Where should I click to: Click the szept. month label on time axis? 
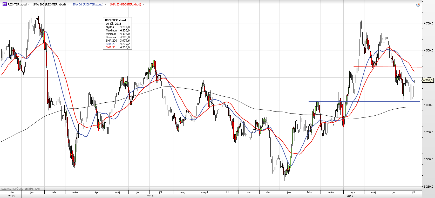205,193
